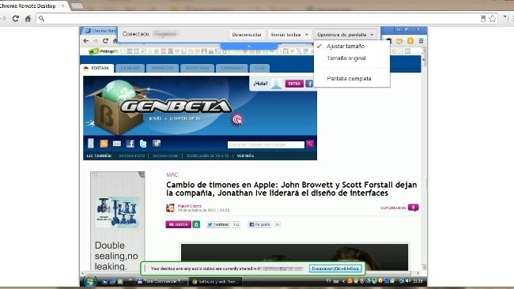
Task: Click the Twittear share button
Action: [218, 224]
